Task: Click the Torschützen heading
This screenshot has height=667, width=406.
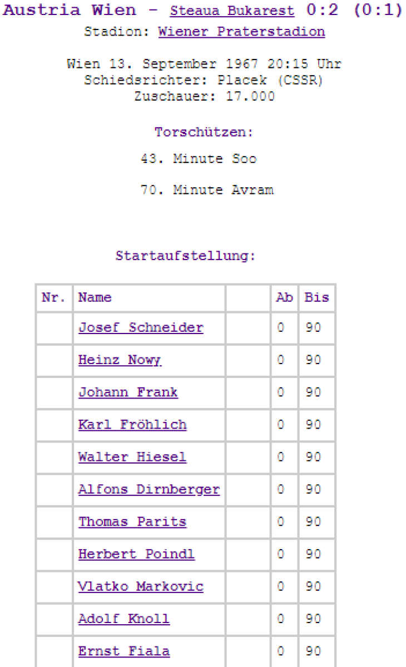Action: pyautogui.click(x=204, y=133)
